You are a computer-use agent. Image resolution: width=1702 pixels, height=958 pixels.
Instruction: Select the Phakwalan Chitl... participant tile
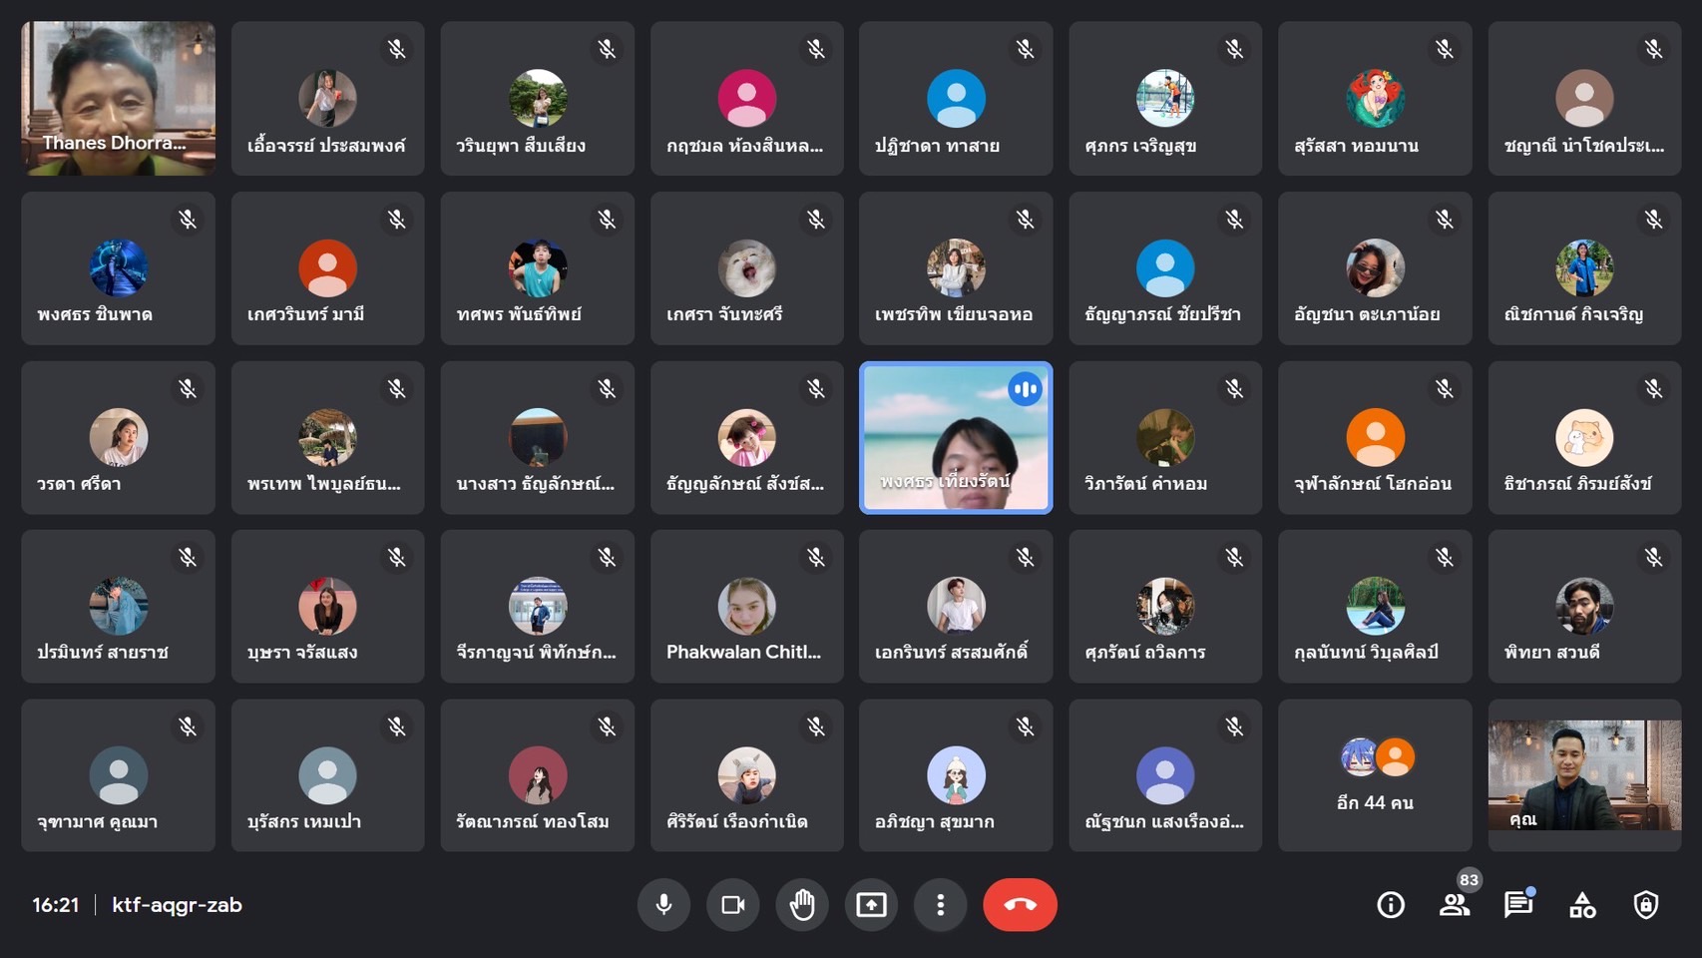click(x=746, y=607)
